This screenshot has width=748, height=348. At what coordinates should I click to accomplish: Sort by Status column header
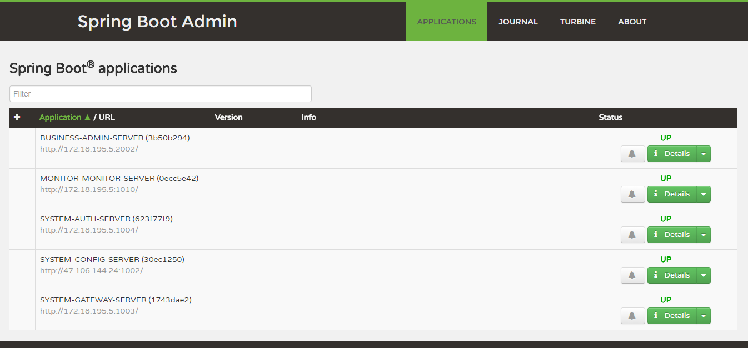(611, 117)
